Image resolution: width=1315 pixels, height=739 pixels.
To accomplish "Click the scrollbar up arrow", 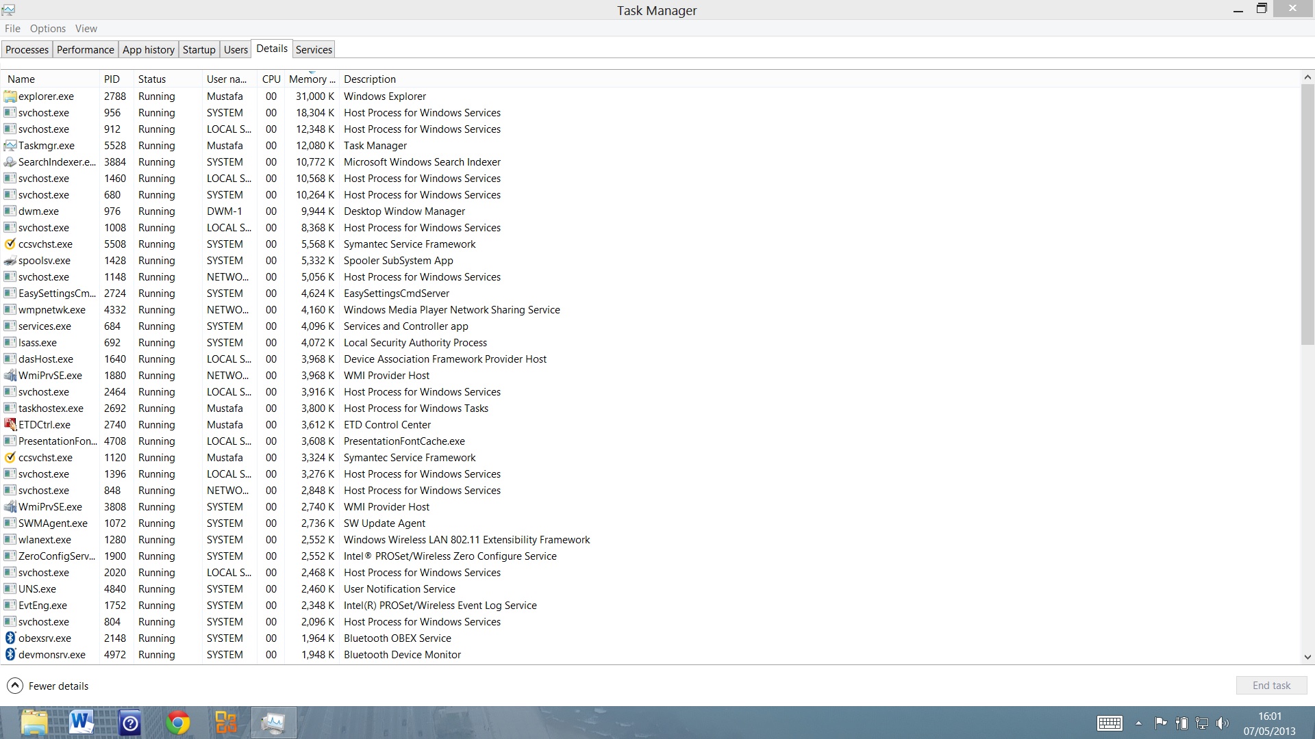I will [1307, 77].
